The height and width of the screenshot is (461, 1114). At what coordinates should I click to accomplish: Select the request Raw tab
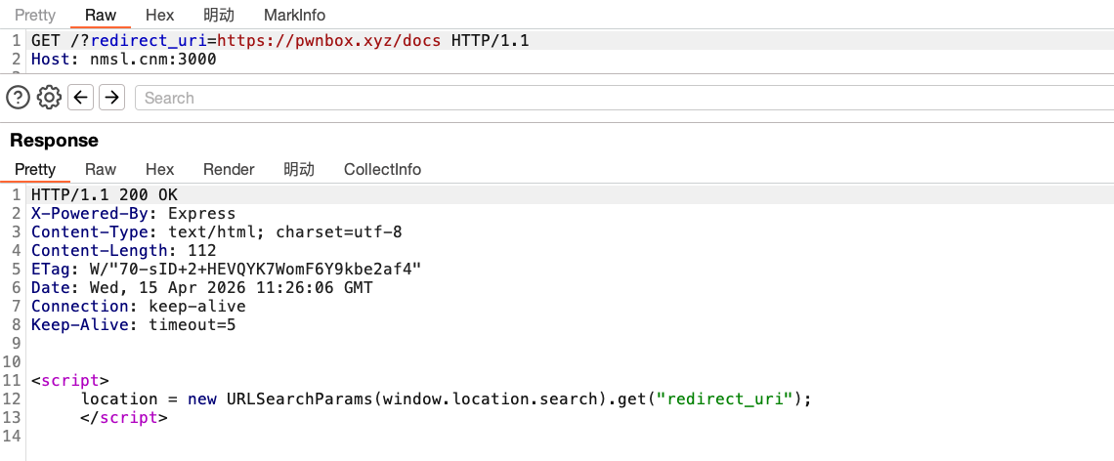pyautogui.click(x=101, y=16)
